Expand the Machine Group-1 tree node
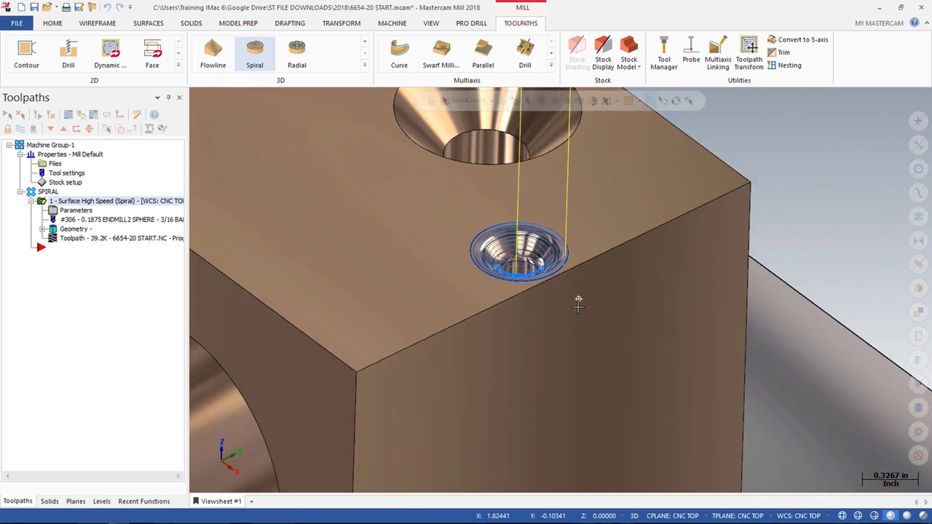Screen dimensions: 932x524 click(x=9, y=145)
